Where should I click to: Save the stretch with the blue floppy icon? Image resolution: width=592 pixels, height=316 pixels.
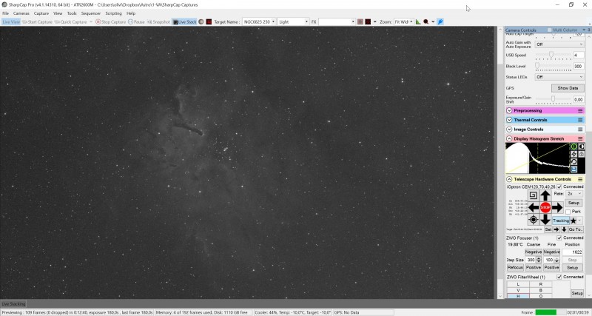pos(574,169)
